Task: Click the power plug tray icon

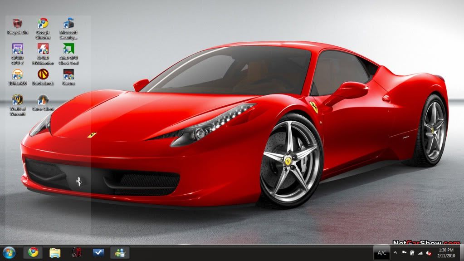Action: (412, 253)
